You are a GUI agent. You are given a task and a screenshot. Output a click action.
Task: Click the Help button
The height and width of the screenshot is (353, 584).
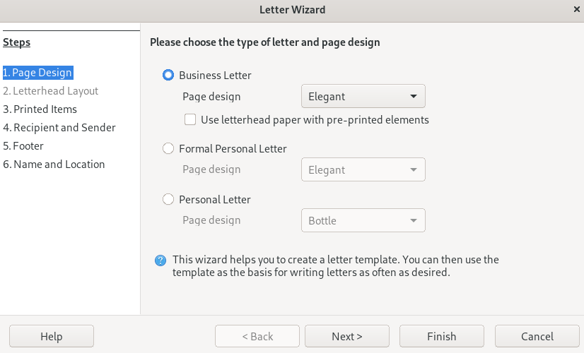point(52,336)
